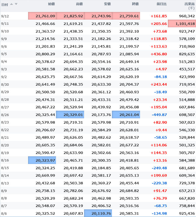Image resolution: width=196 pixels, height=217 pixels.
Task: Select volume 729,378
Action: 187,183
